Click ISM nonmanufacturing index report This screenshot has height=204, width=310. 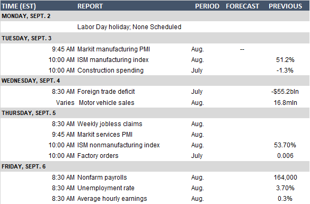click(x=118, y=145)
